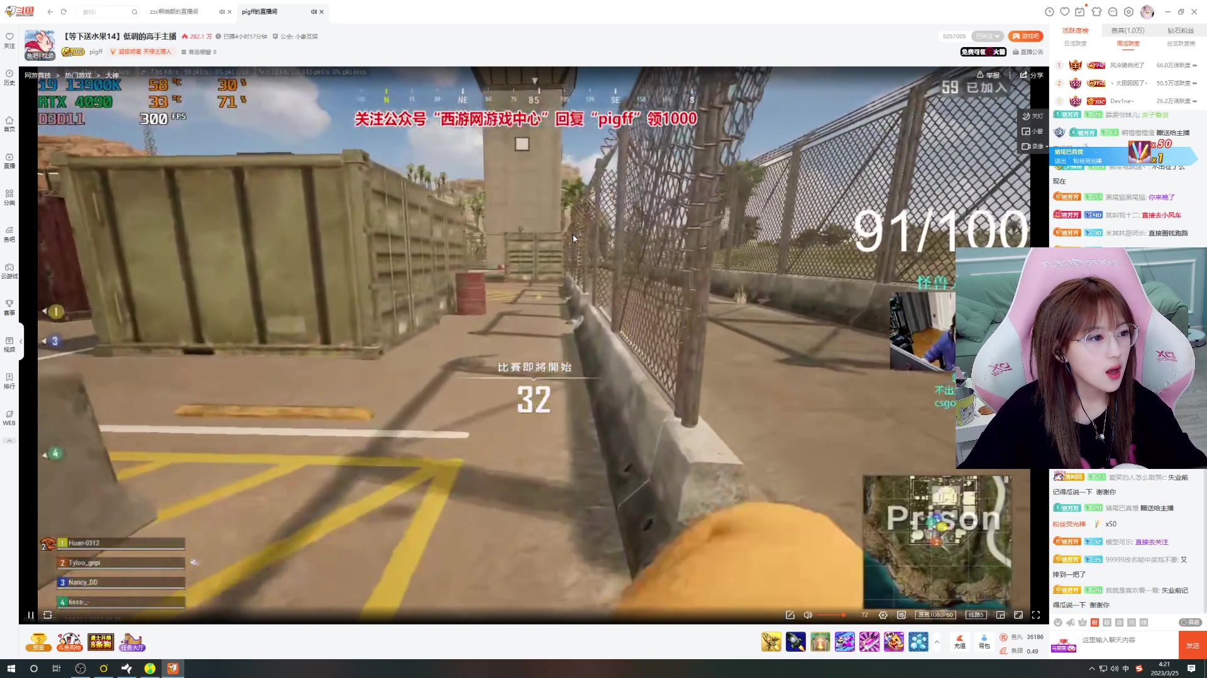1207x678 pixels.
Task: Click the search magnifier icon
Action: click(x=135, y=11)
